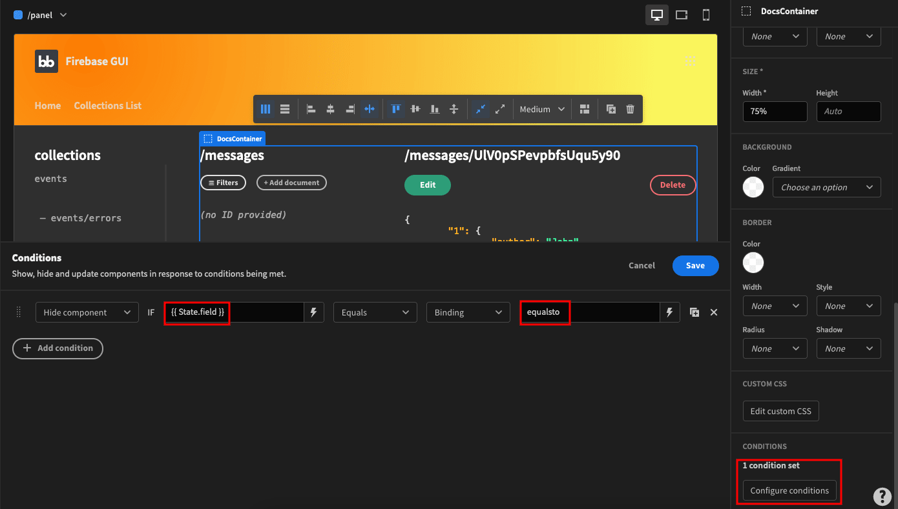Open the Equals operator dropdown

tap(375, 312)
